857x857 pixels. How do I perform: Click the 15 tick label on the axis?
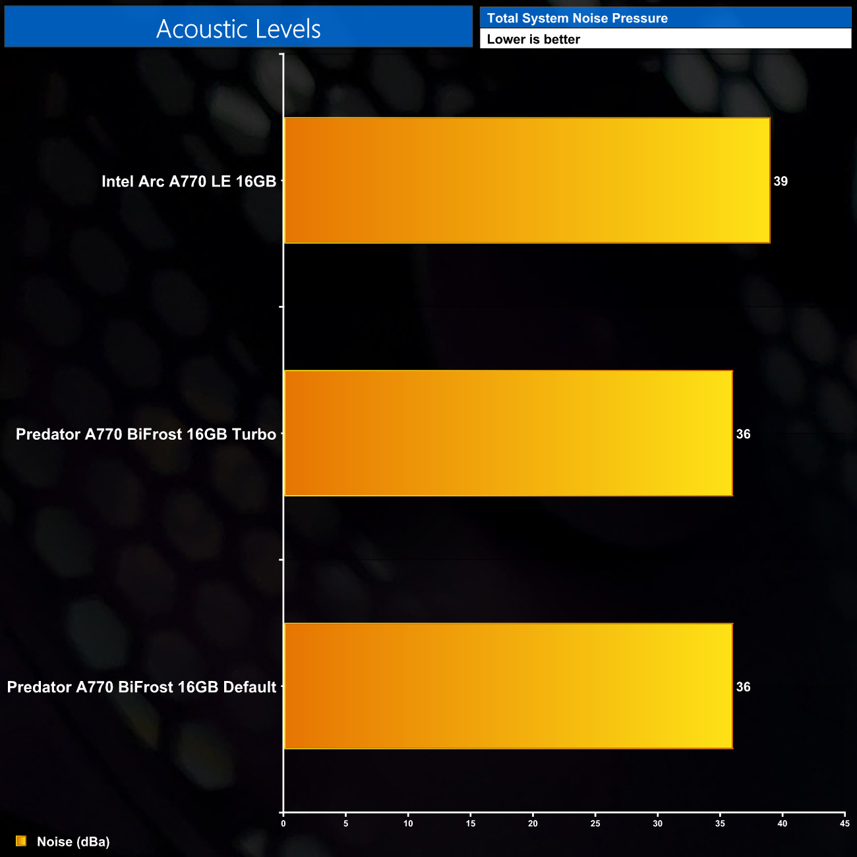pyautogui.click(x=471, y=823)
